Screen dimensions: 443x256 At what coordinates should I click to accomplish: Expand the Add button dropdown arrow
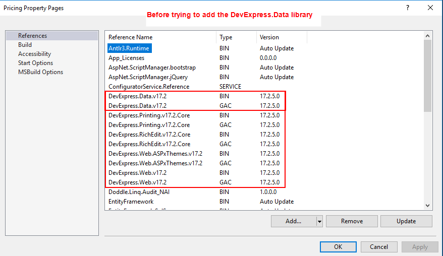(x=319, y=221)
